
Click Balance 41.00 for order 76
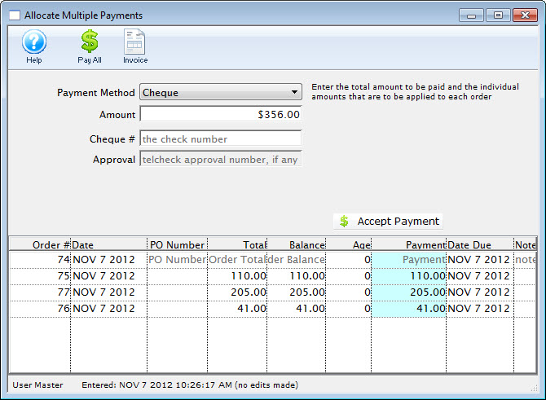coord(297,309)
